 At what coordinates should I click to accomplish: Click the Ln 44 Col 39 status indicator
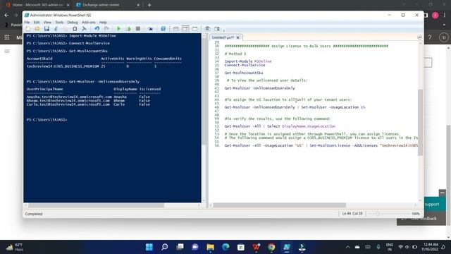tap(352, 214)
